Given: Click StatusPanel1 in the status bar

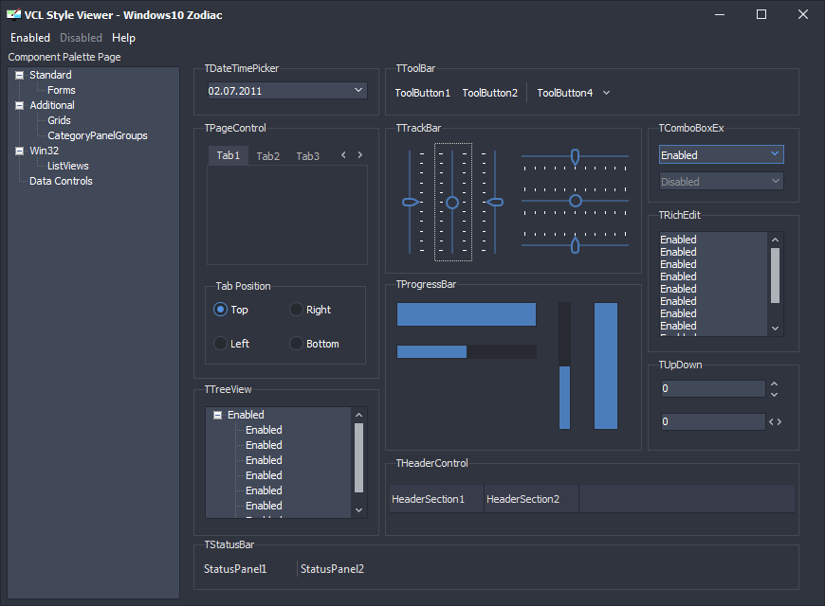Looking at the screenshot, I should 235,569.
